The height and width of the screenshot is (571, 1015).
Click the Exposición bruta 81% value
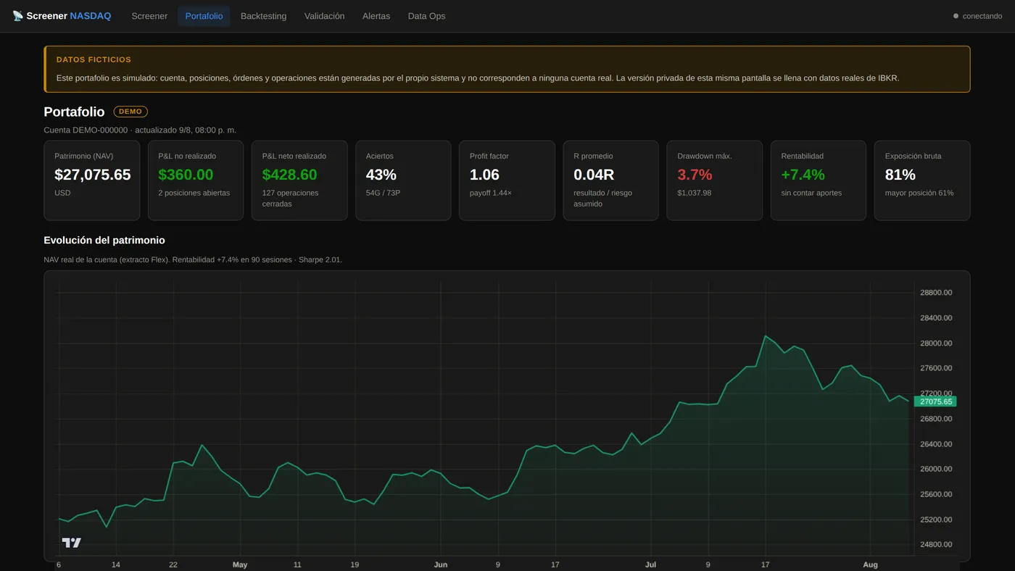pos(900,175)
